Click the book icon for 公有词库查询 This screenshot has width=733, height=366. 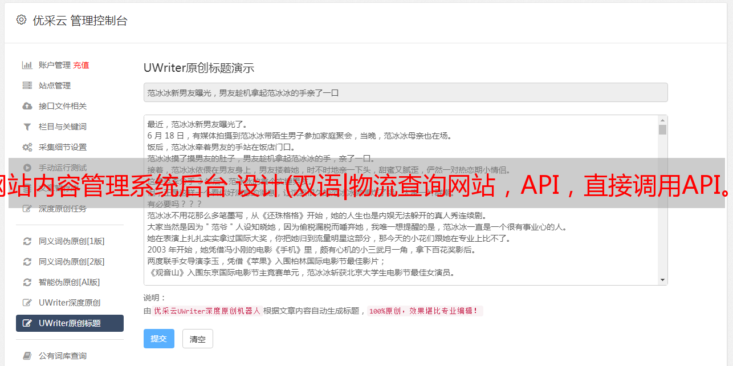click(27, 356)
